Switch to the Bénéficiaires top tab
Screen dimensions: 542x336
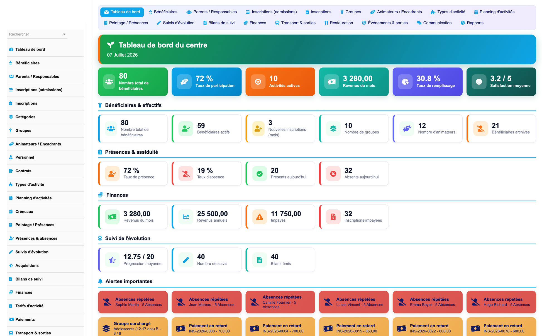pyautogui.click(x=163, y=12)
